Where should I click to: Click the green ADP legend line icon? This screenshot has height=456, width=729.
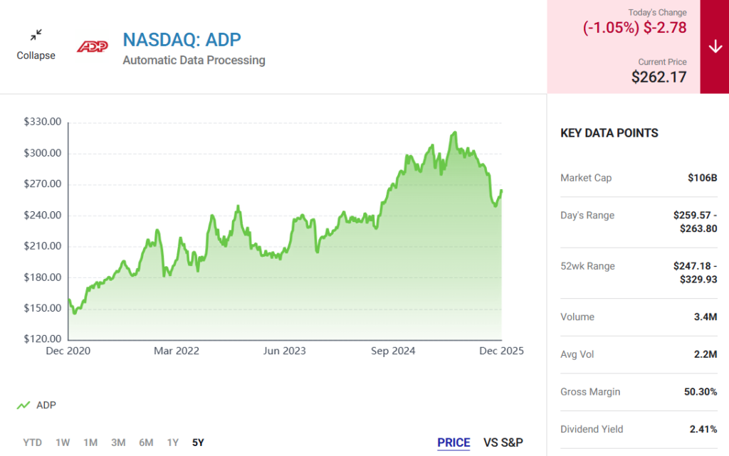23,405
